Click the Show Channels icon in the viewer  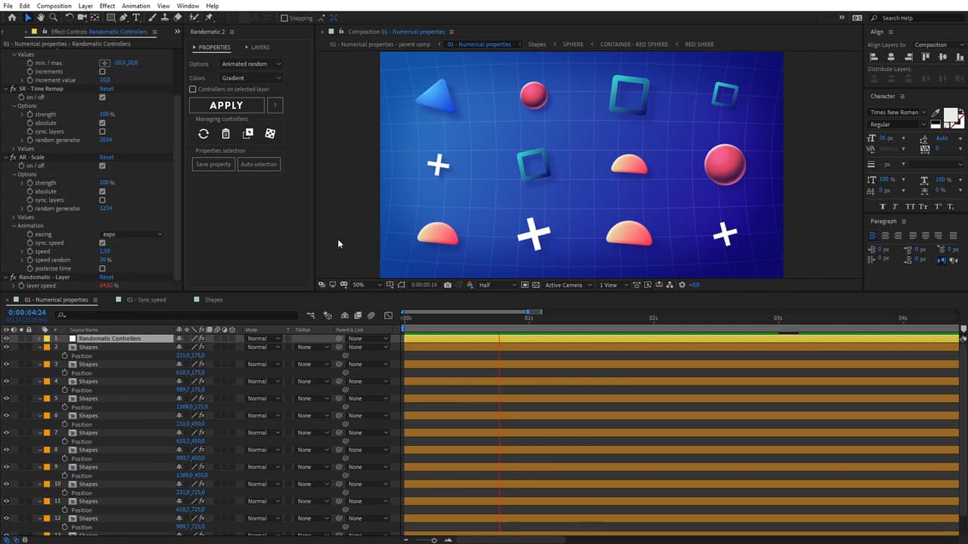[x=470, y=285]
